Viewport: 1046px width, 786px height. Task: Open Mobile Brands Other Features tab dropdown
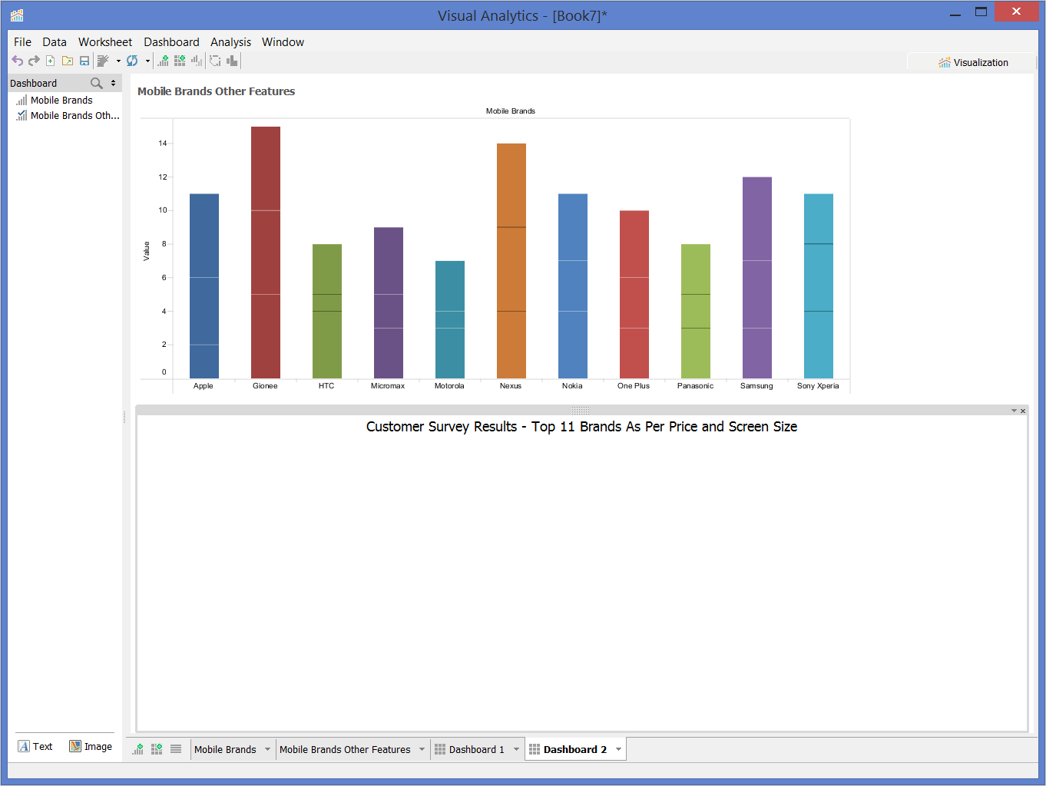[422, 750]
